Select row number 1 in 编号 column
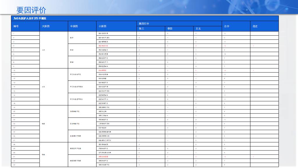 [x=14, y=34]
